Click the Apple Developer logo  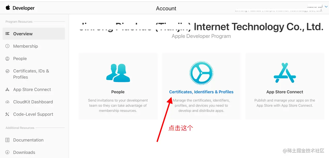[20, 8]
